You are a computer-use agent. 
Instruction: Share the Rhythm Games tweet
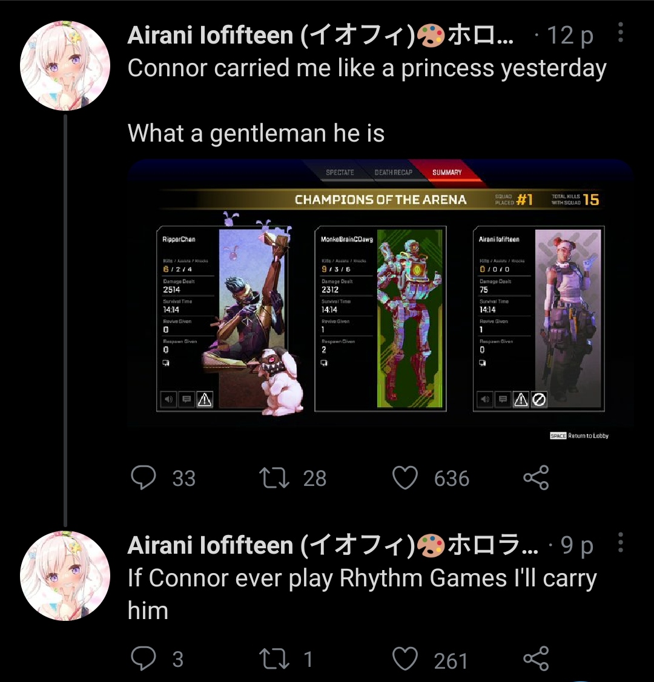tap(536, 658)
